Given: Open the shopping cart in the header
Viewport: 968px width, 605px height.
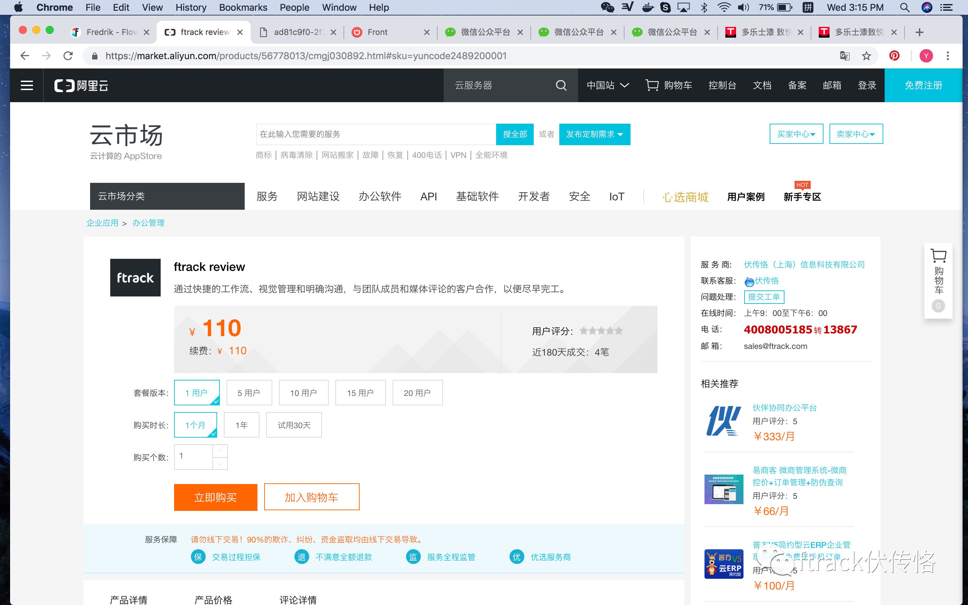Looking at the screenshot, I should [x=669, y=85].
